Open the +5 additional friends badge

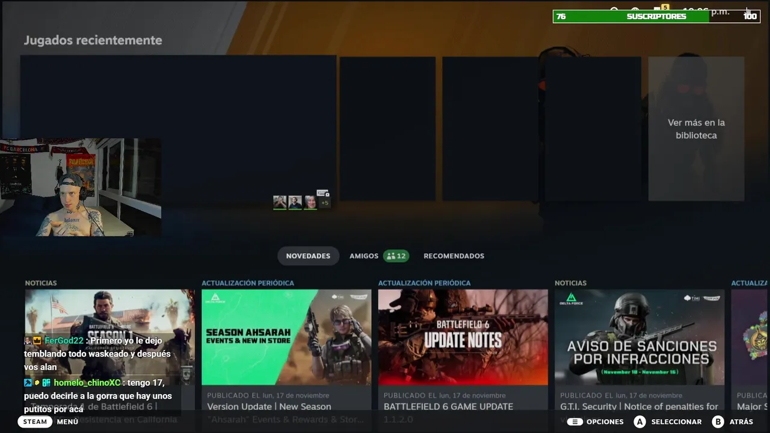tap(325, 203)
